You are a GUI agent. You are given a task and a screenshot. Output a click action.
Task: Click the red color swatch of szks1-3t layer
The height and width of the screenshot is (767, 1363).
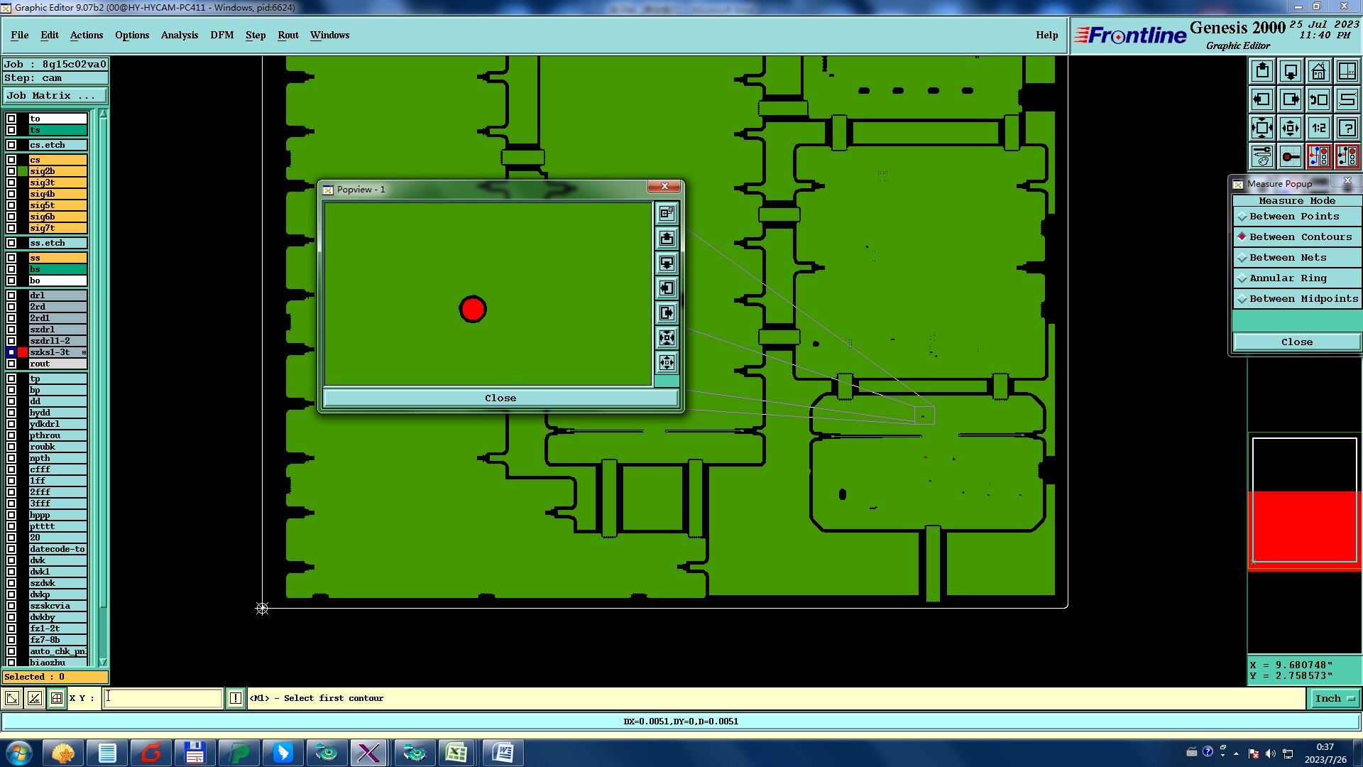click(x=23, y=352)
